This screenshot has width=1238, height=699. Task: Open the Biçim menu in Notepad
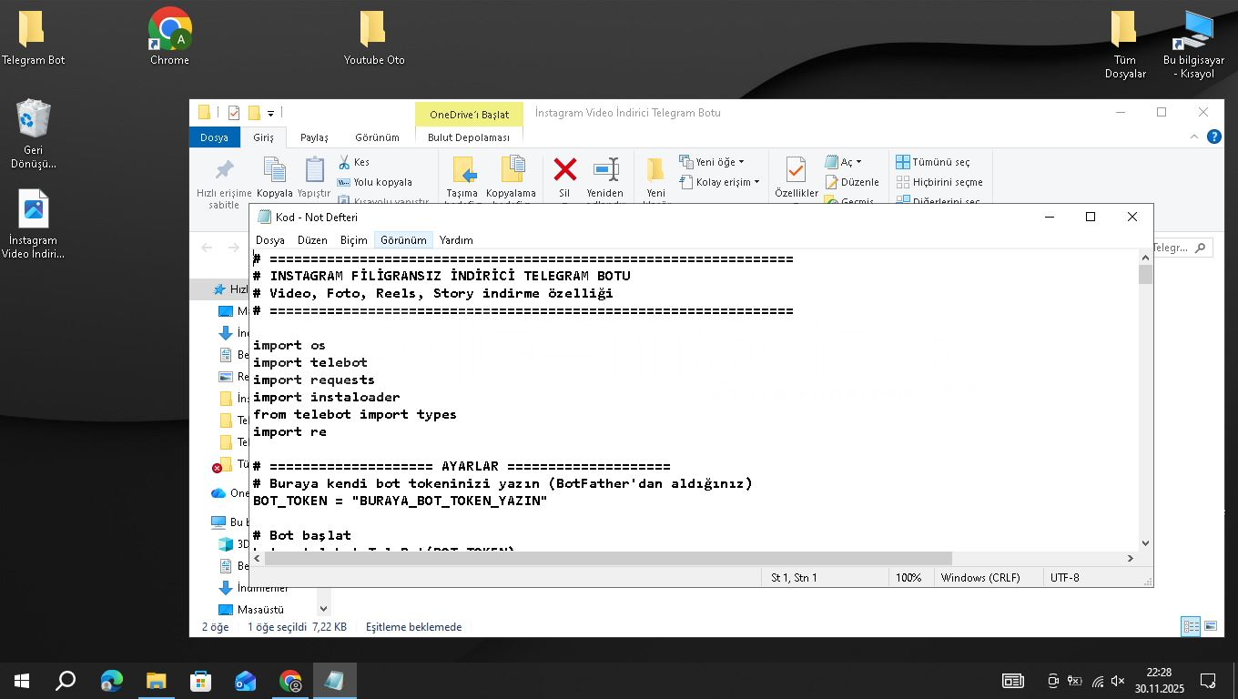point(353,240)
